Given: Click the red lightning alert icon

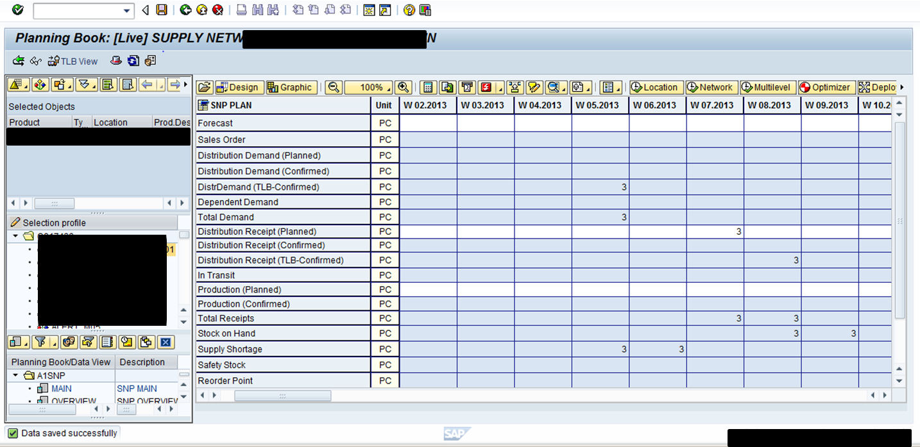Looking at the screenshot, I should point(488,87).
